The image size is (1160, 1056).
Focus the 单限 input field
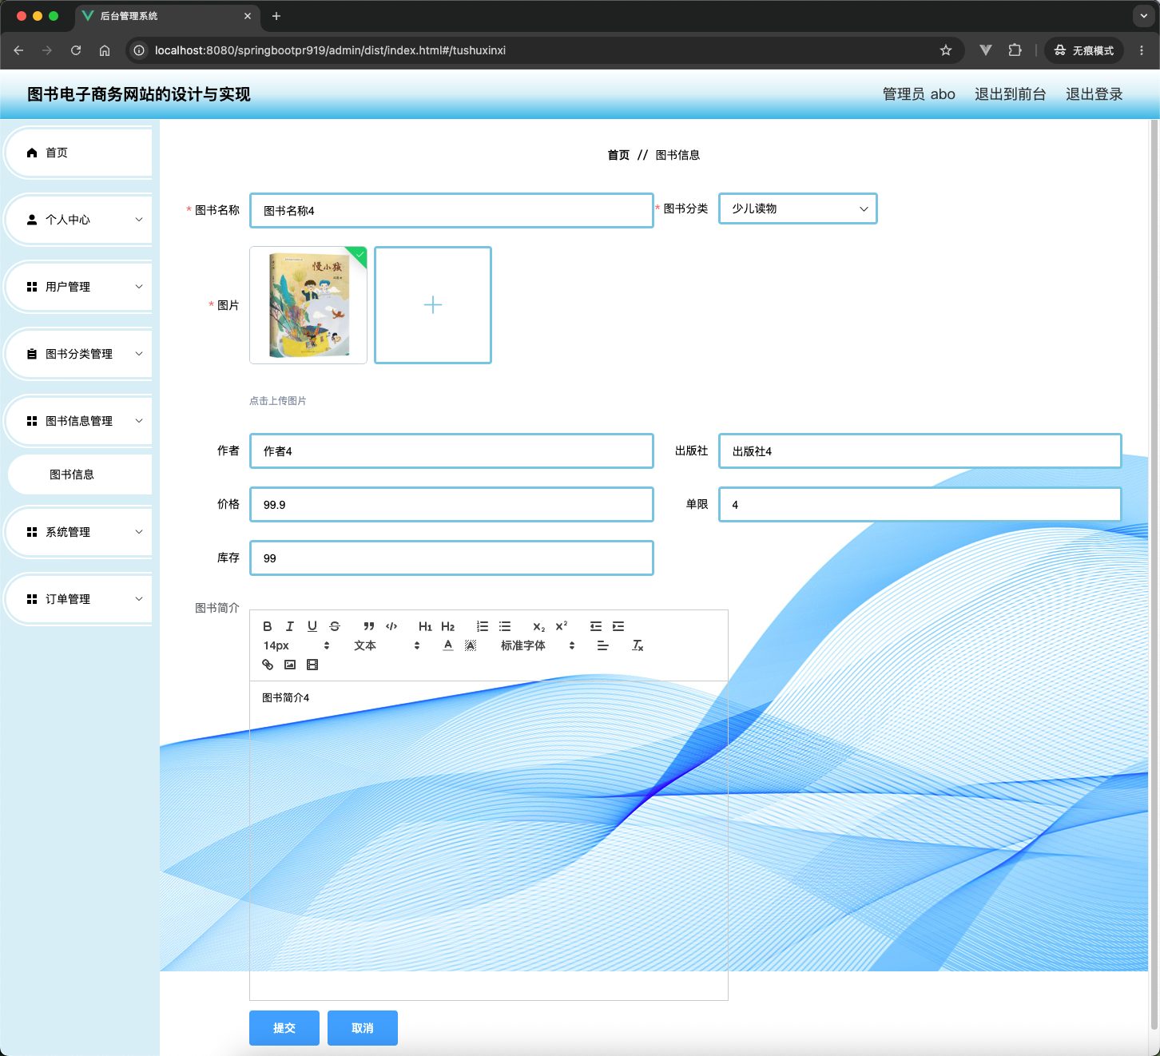(920, 505)
